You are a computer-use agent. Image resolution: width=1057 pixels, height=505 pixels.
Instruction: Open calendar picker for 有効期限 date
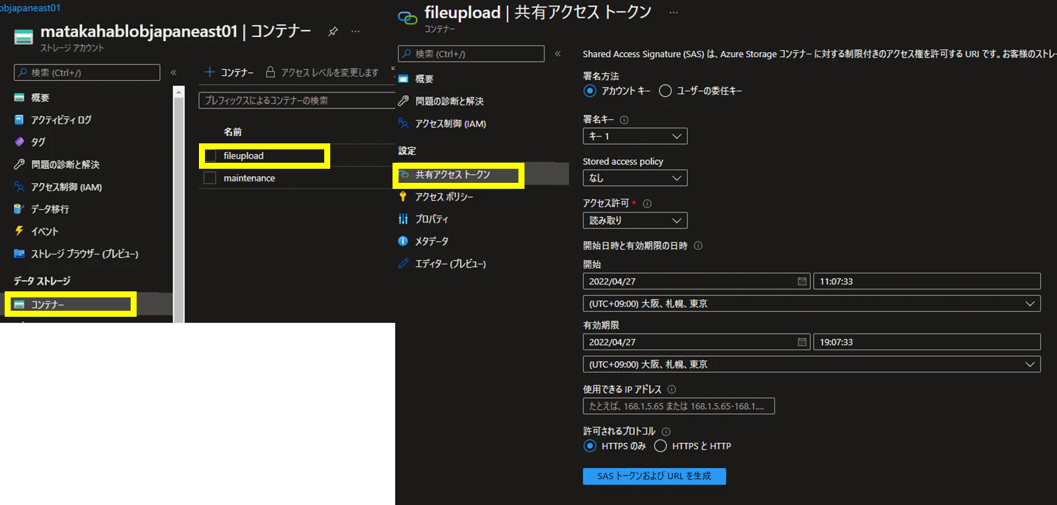click(802, 342)
